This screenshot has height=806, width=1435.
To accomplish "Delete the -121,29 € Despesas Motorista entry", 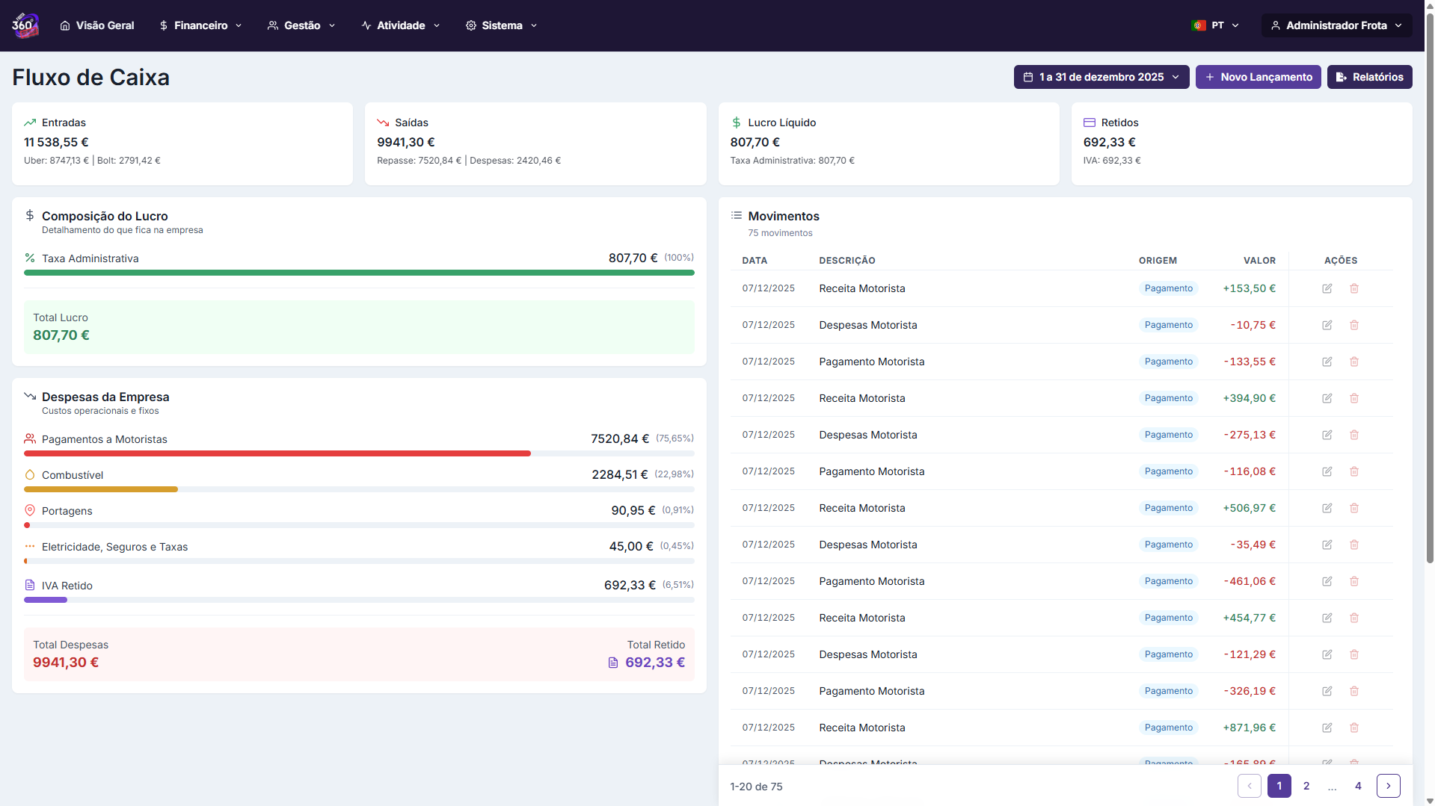I will (1353, 654).
